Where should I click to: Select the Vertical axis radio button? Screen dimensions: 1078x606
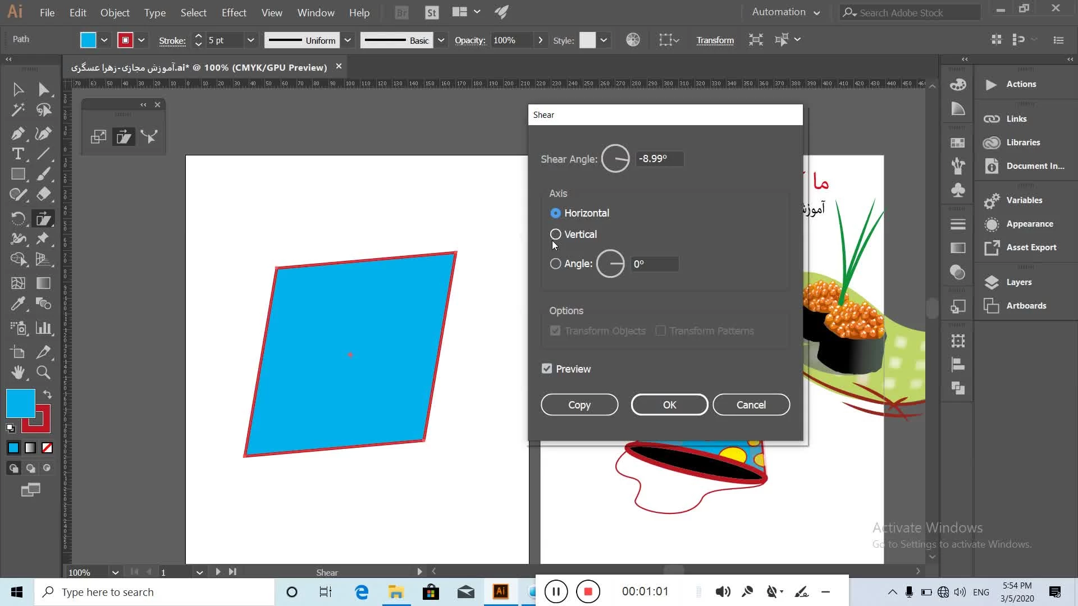point(555,234)
